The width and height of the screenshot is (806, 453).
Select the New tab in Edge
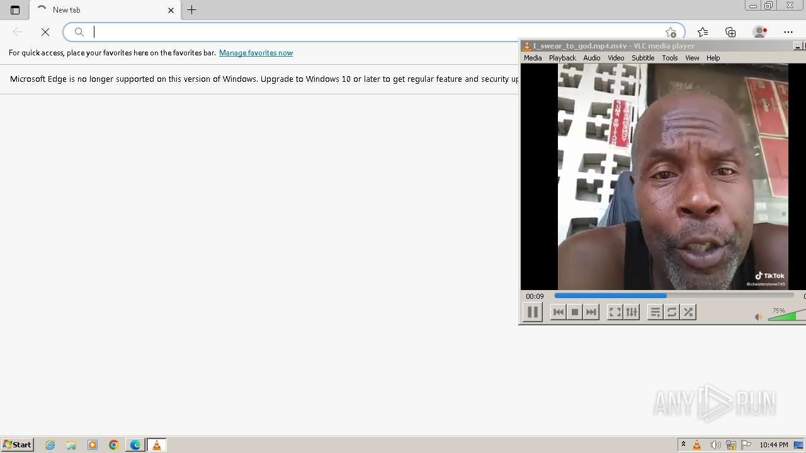click(104, 10)
